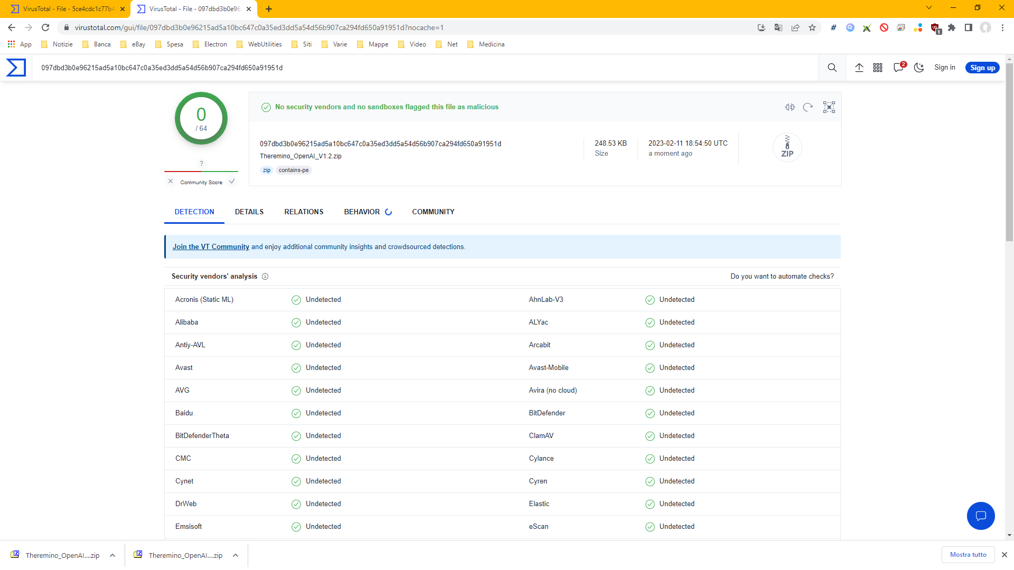Click the zip tag chip
The image size is (1014, 570).
[x=267, y=170]
